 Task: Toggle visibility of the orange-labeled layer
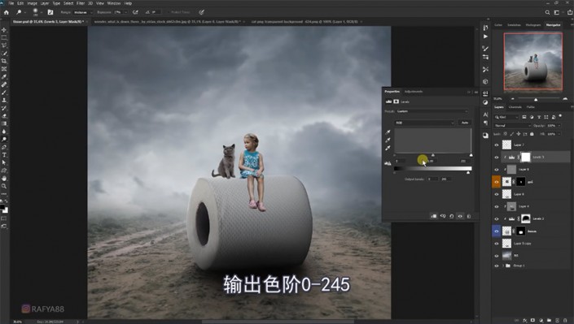tap(497, 182)
